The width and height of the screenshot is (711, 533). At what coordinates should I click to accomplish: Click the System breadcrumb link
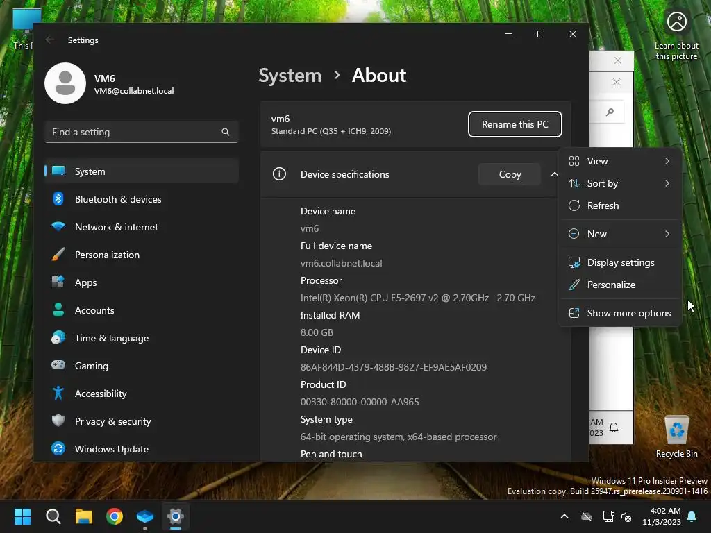pos(290,75)
